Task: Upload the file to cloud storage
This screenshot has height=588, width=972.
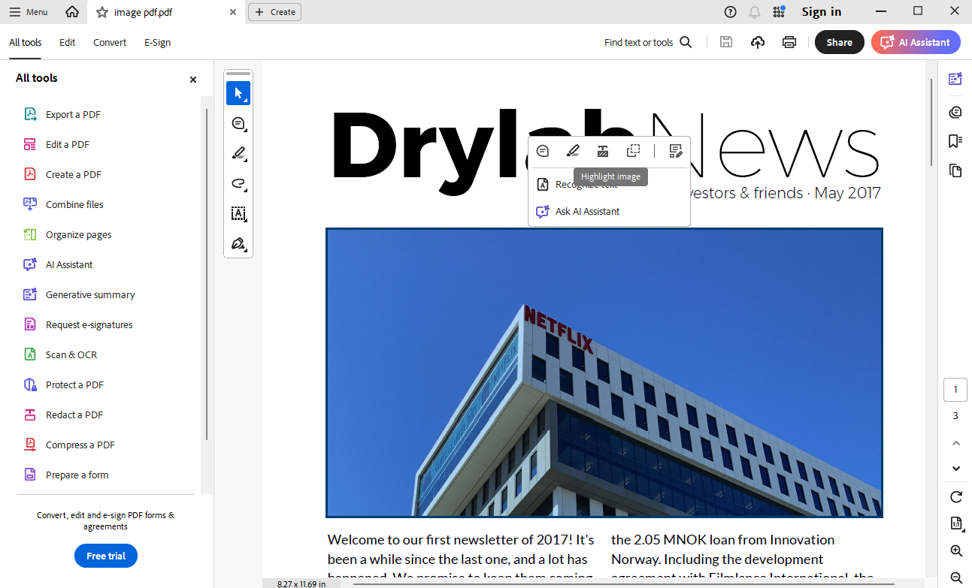Action: click(758, 42)
